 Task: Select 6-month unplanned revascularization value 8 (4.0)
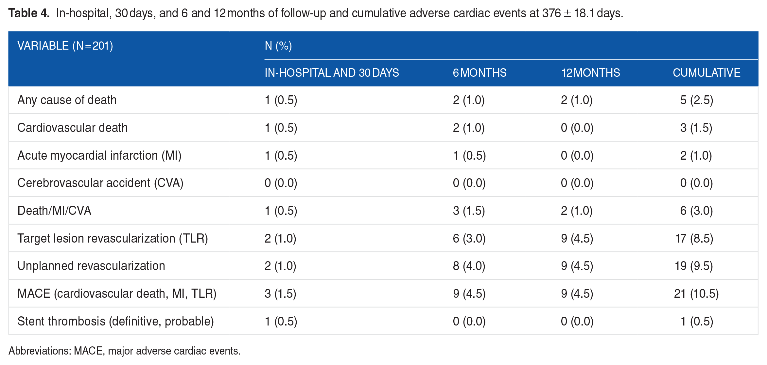[469, 266]
